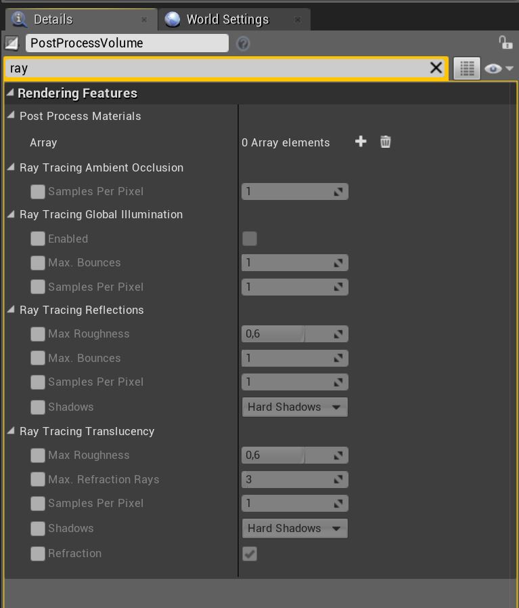Click the PostProcessVolume name field
Viewport: 519px width, 608px height.
[127, 43]
